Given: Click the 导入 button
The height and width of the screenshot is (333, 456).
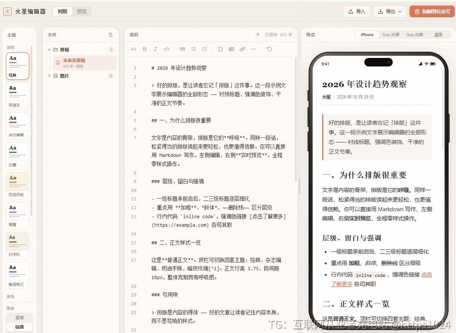Looking at the screenshot, I should pyautogui.click(x=356, y=11).
